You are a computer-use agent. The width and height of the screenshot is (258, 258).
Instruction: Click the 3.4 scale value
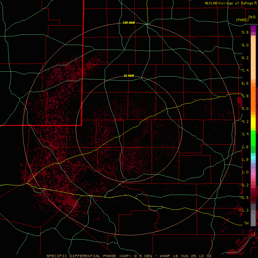pyautogui.click(x=245, y=134)
